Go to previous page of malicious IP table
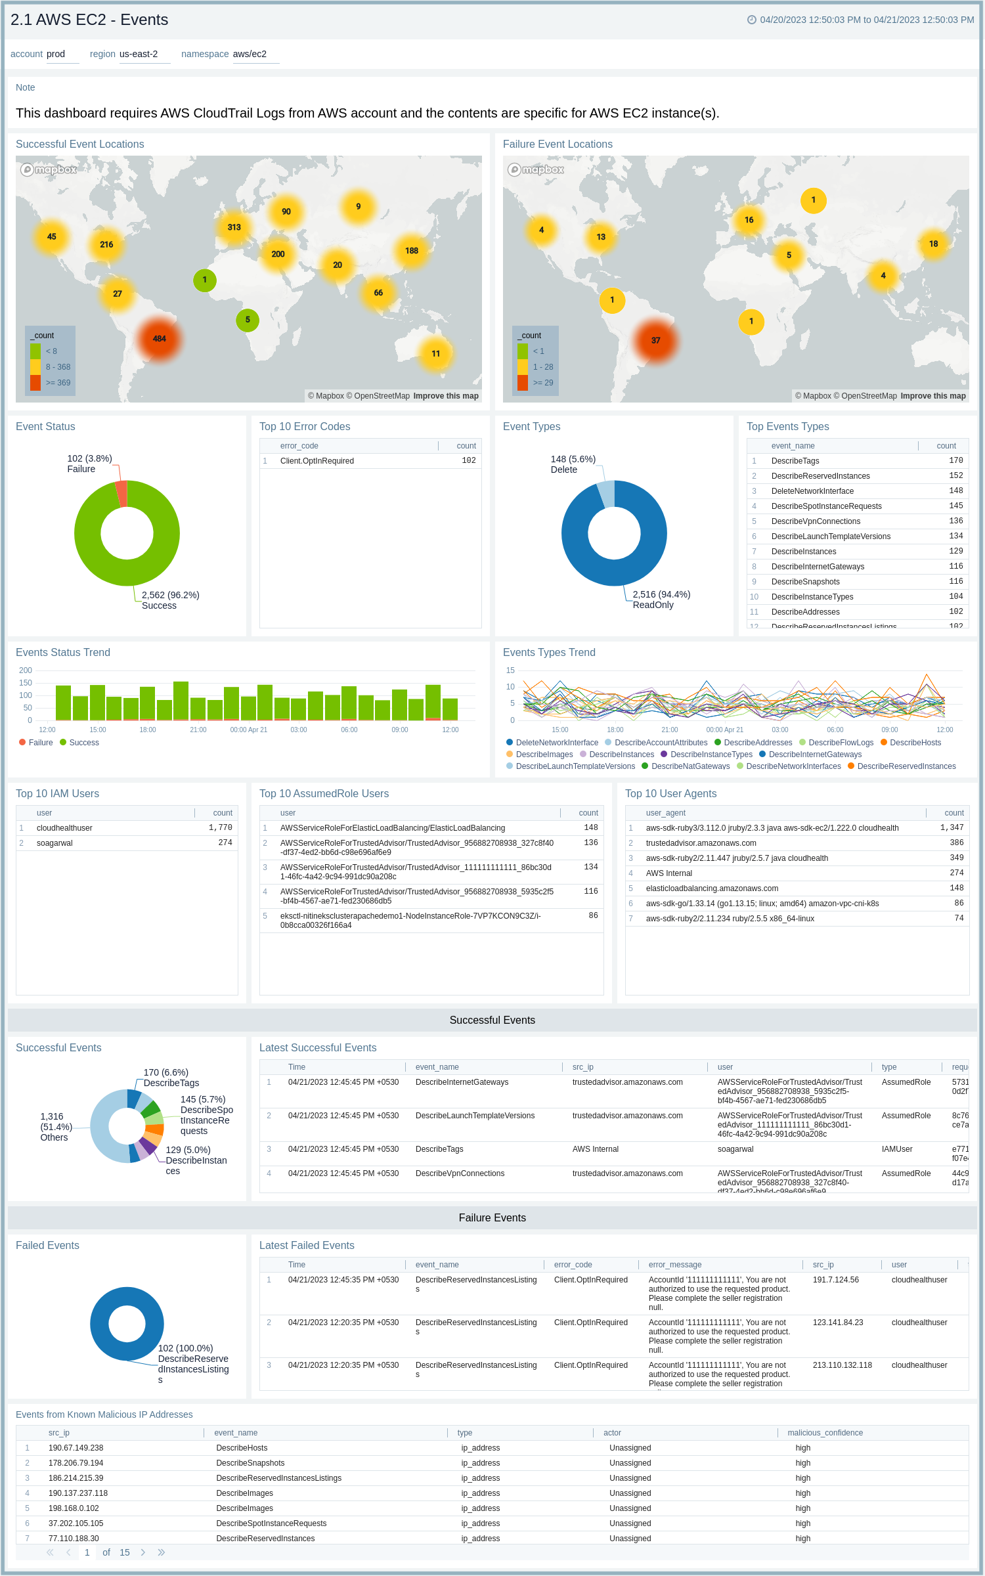 coord(68,1552)
